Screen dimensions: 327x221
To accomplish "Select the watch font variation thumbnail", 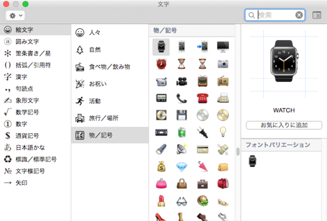I will [x=252, y=161].
